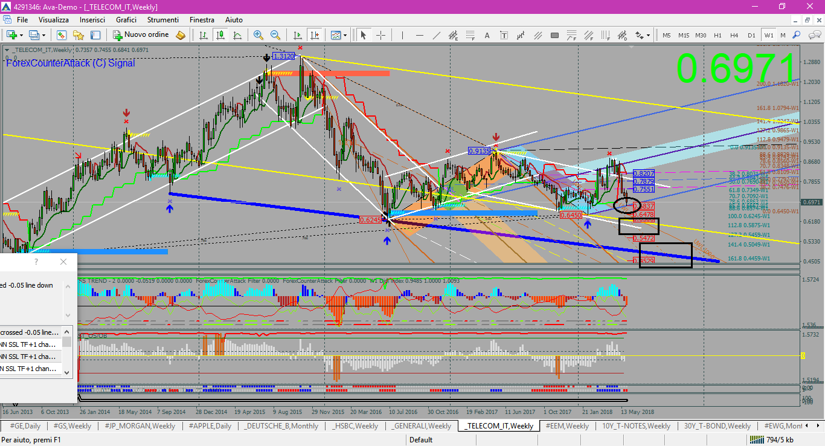The height and width of the screenshot is (446, 825).
Task: Switch to M5 timeframe
Action: click(x=667, y=35)
